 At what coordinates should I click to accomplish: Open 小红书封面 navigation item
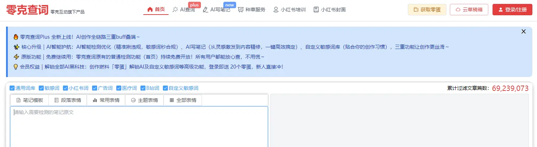tap(329, 10)
